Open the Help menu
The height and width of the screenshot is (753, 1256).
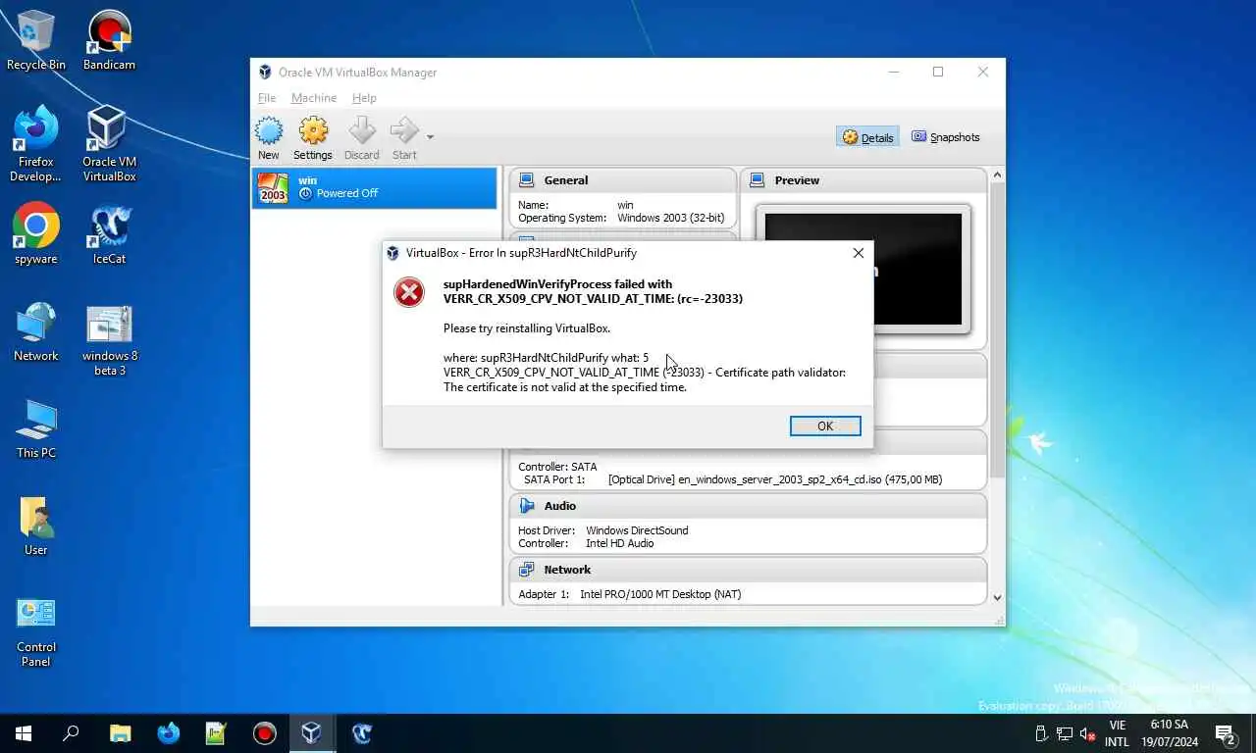tap(364, 98)
